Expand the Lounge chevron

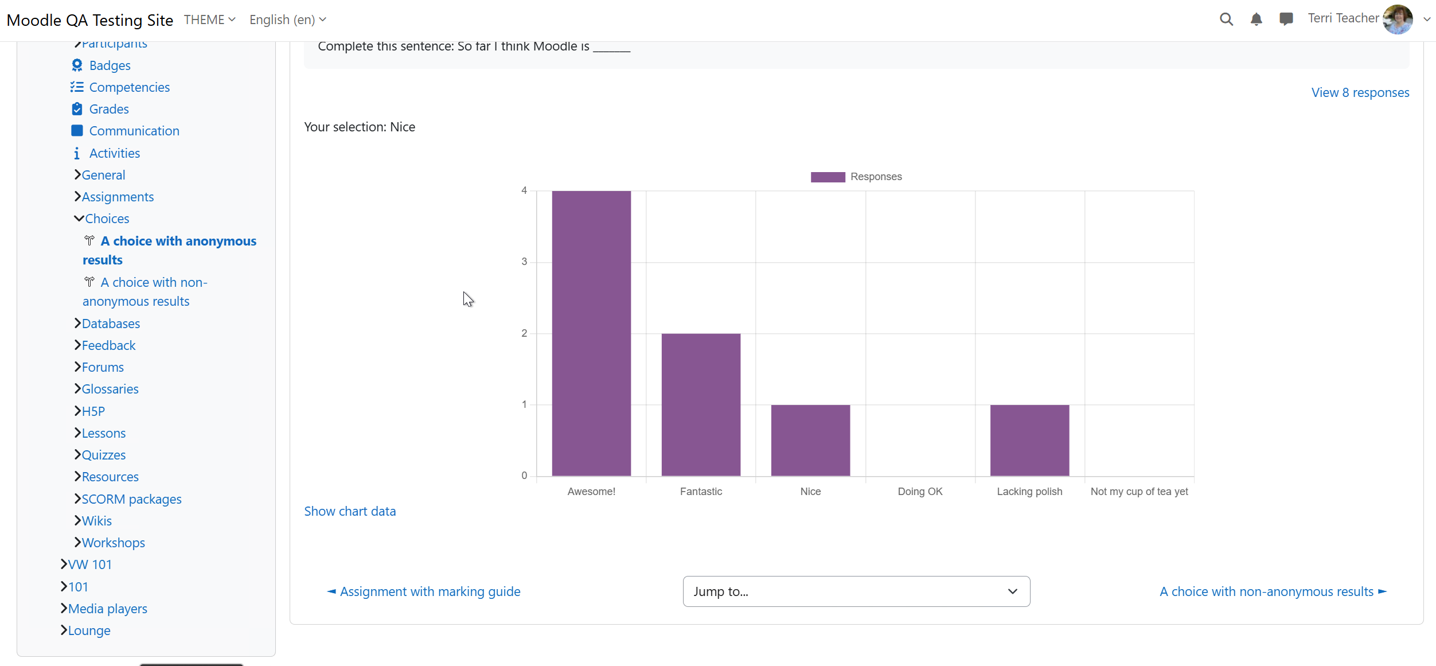pyautogui.click(x=64, y=630)
